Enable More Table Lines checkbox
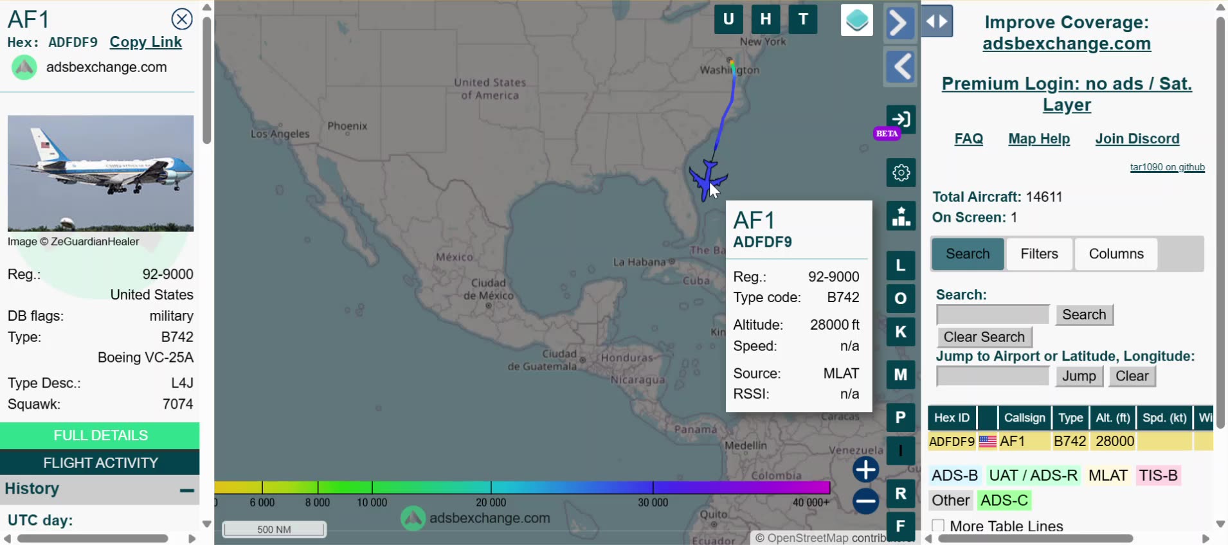1228x545 pixels. click(x=939, y=526)
